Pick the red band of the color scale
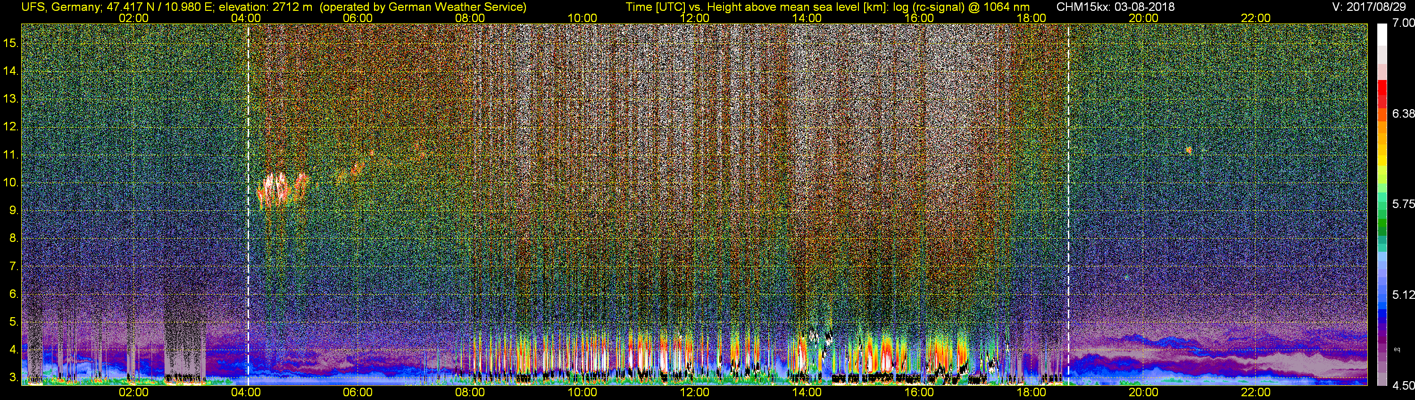The width and height of the screenshot is (1415, 400). 1382,94
